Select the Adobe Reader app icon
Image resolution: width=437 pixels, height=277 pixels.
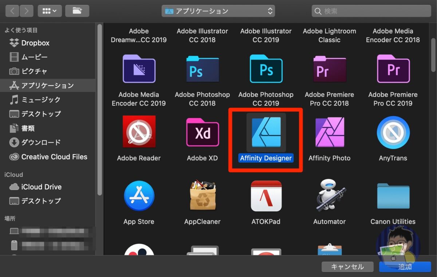click(139, 132)
